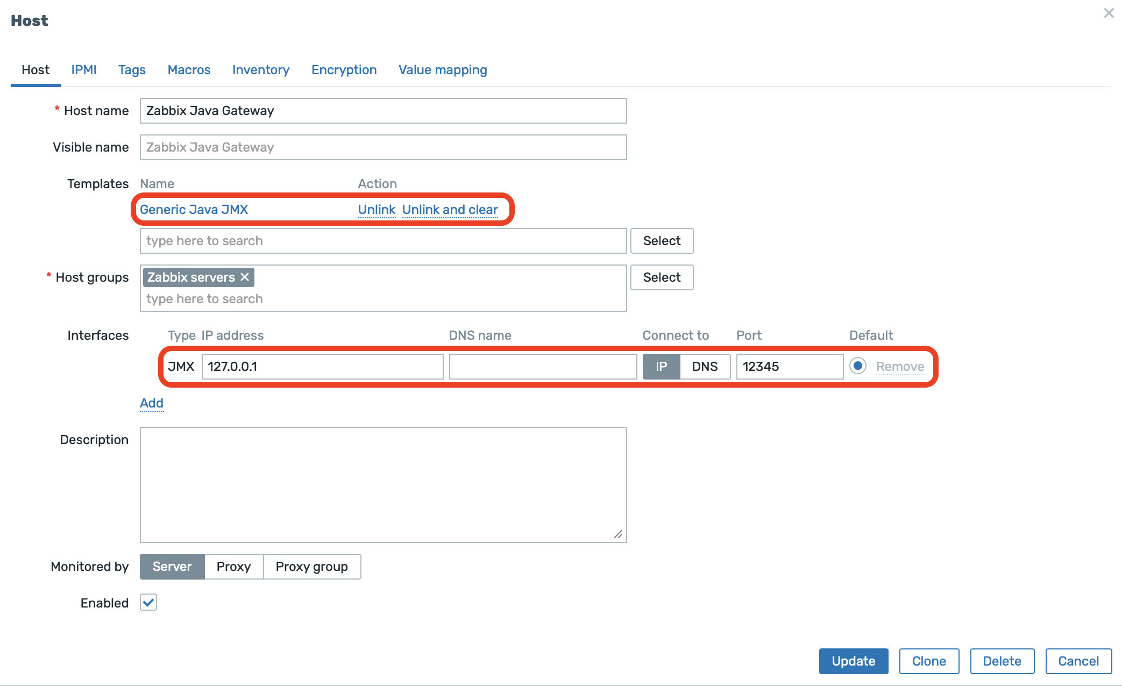Set Monitored by to Proxy

coord(233,567)
